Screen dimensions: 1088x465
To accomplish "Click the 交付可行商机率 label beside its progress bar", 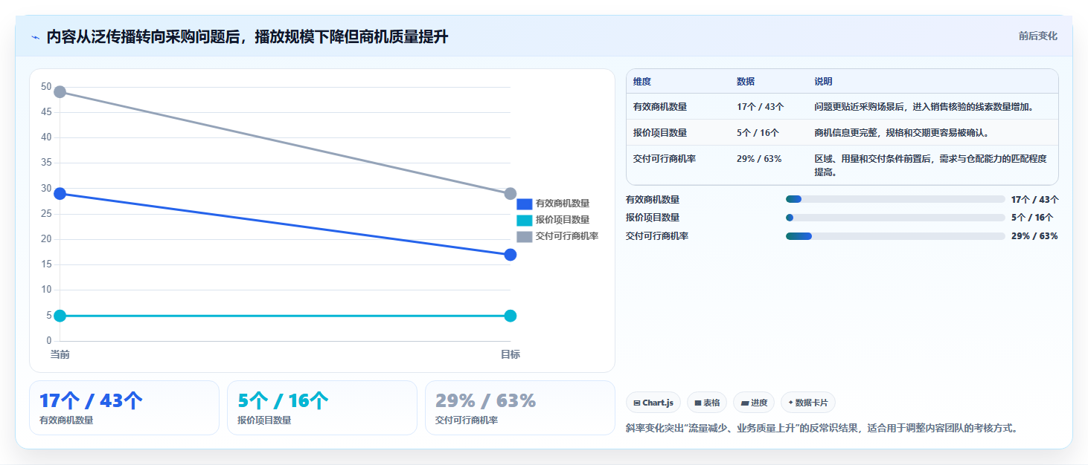I will click(x=657, y=236).
